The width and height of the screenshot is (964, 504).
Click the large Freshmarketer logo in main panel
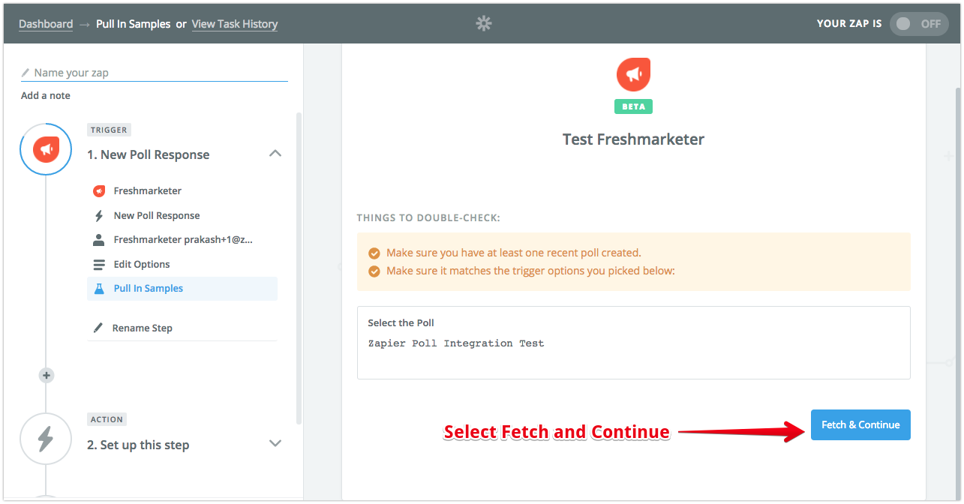click(x=633, y=74)
